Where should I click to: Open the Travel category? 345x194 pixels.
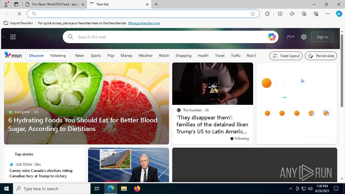click(220, 56)
